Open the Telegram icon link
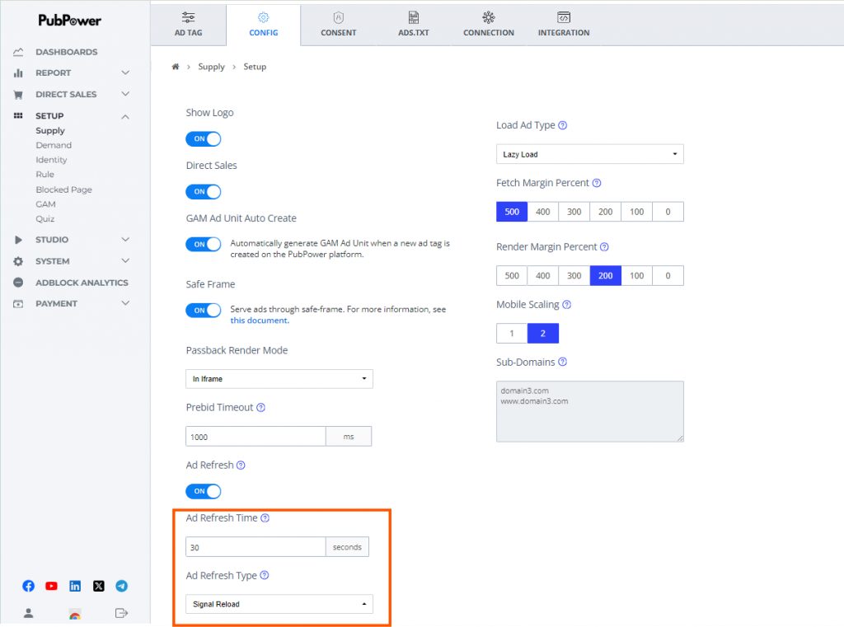Screen dimensions: 844x627 click(122, 586)
